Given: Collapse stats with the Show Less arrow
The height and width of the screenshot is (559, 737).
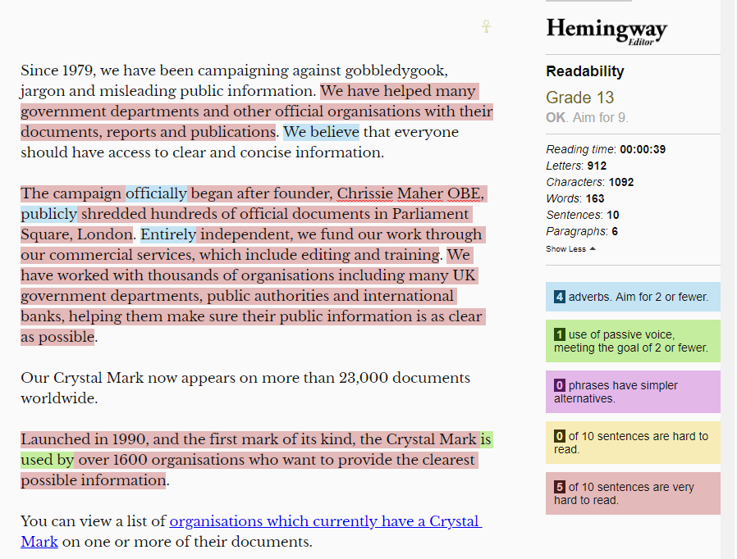Looking at the screenshot, I should click(570, 248).
